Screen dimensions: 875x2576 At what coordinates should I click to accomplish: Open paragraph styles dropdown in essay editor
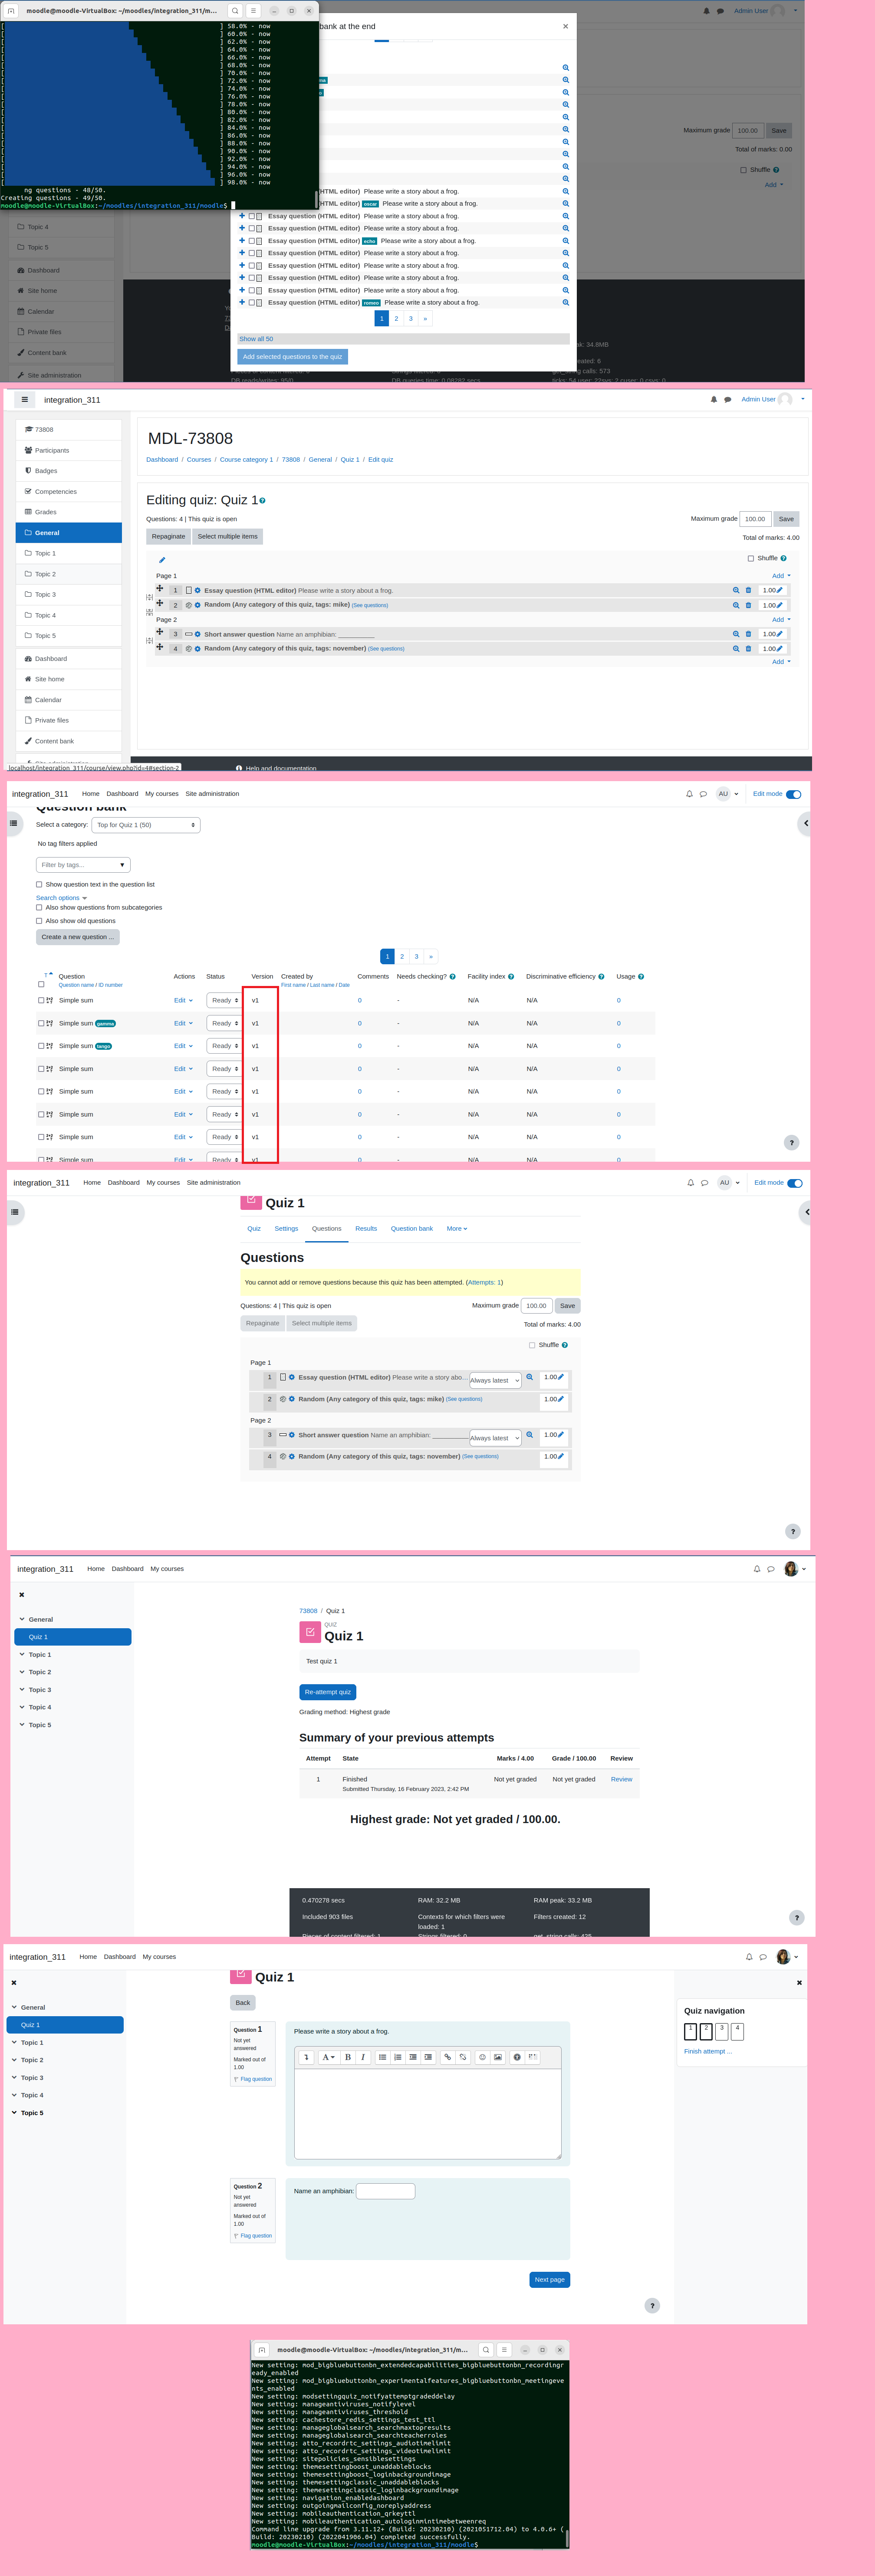(x=328, y=2057)
